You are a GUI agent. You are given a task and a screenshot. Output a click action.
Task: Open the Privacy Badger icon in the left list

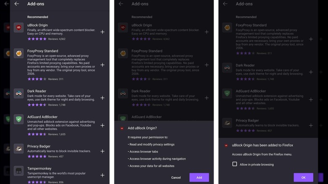[x=19, y=148]
